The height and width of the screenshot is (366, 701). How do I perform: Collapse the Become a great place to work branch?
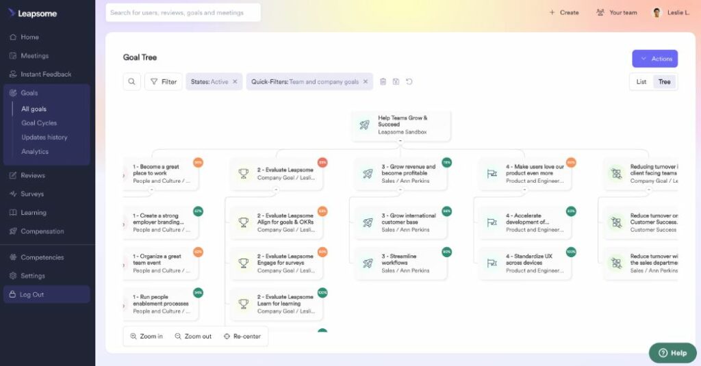tap(151, 190)
